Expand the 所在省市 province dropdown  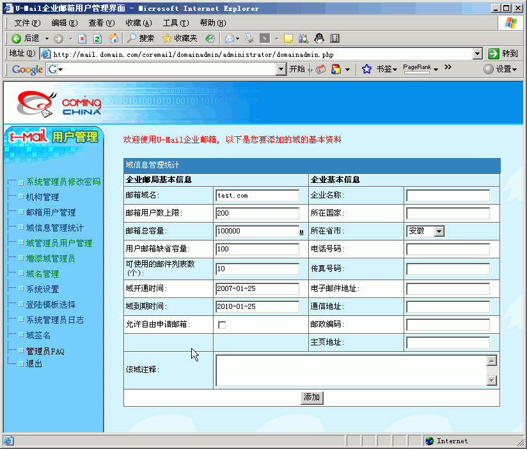439,231
